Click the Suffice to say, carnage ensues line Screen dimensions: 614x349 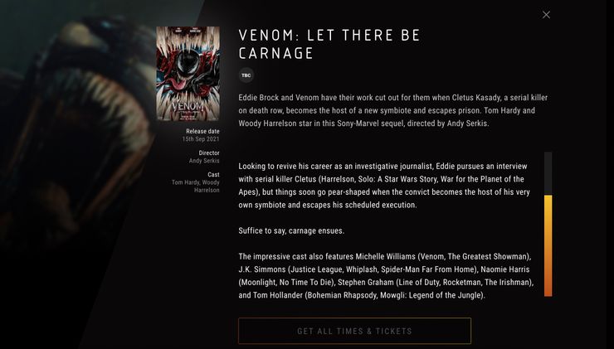(x=291, y=230)
